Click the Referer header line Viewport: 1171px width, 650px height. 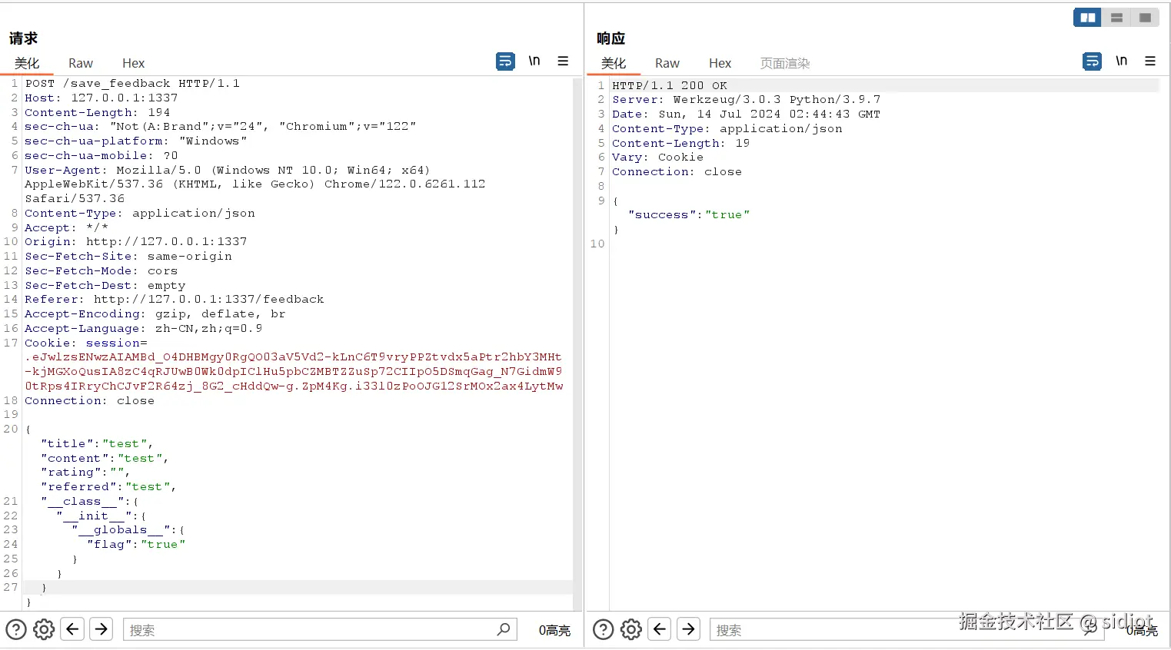[175, 299]
